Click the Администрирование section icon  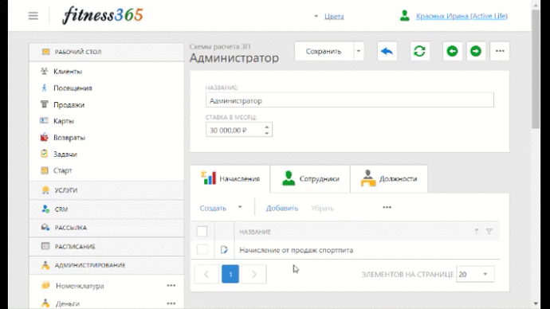click(x=45, y=265)
